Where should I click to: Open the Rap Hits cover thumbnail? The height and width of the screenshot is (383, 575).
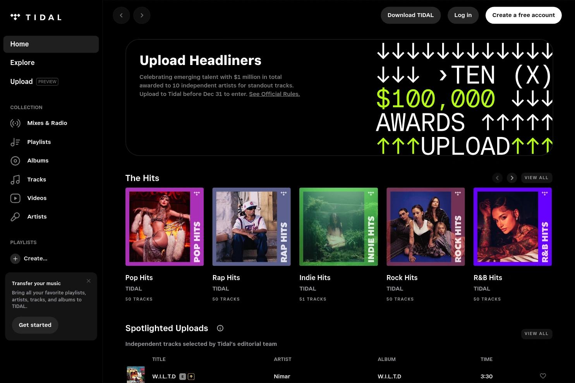pos(252,227)
